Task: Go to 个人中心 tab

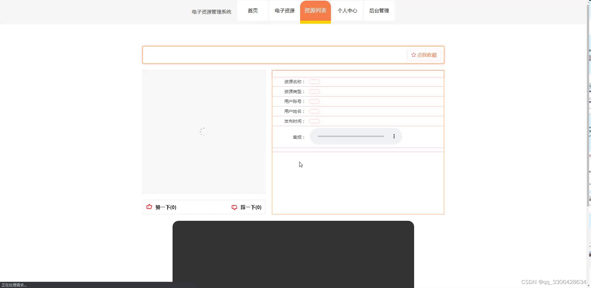Action: [x=347, y=11]
